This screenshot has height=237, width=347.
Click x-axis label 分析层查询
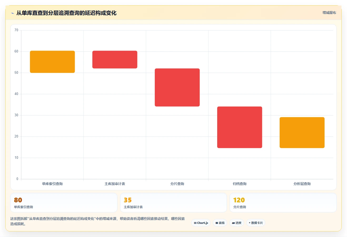pyautogui.click(x=302, y=184)
